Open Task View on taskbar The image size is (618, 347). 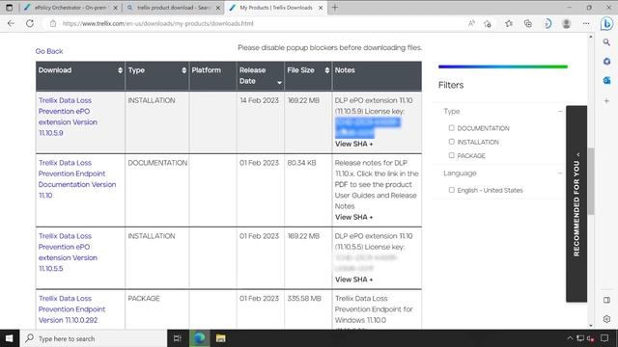(x=178, y=338)
